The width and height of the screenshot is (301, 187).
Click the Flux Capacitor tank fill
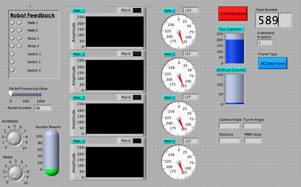coord(235,51)
